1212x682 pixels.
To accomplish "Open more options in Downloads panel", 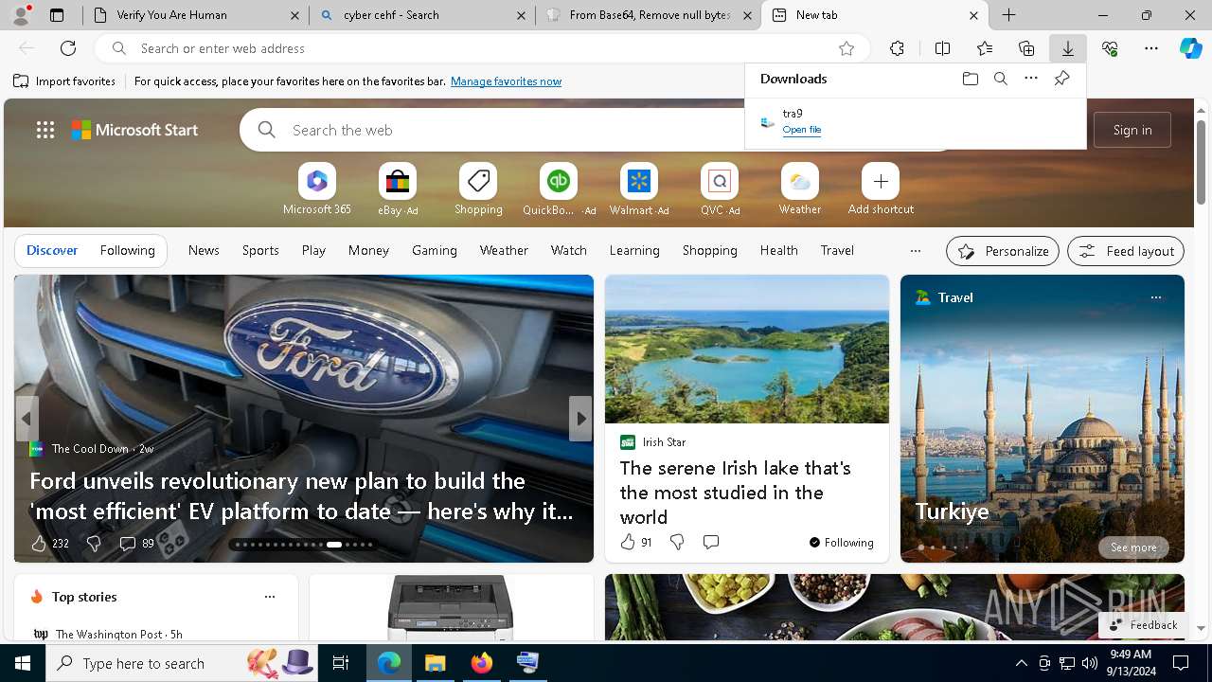I will pos(1031,79).
